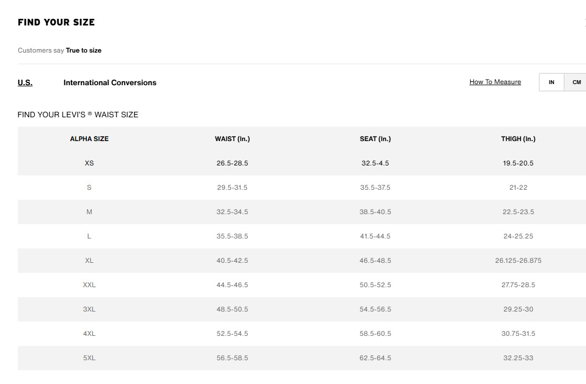Click the WAIST (In.) column header
Viewport: 586px width, 384px height.
(232, 139)
